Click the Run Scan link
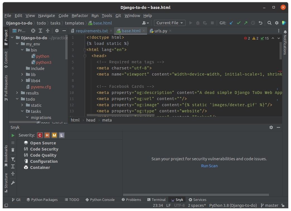 209,166
